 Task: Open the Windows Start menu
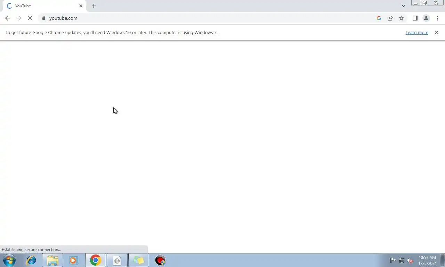[x=9, y=260]
